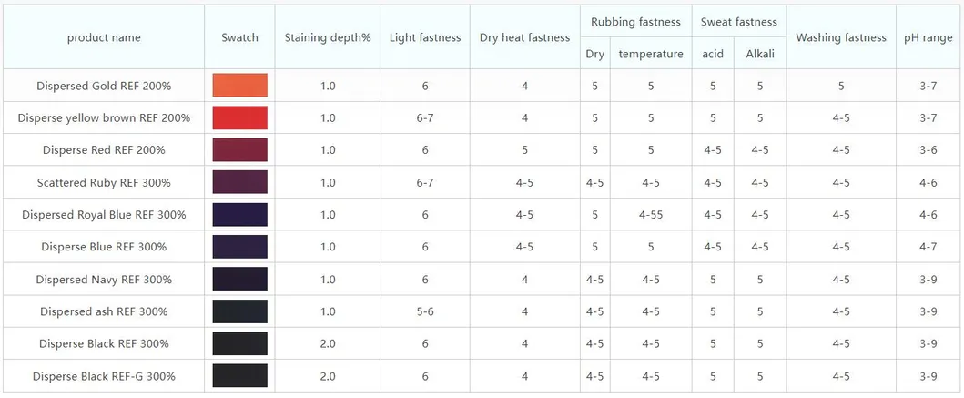This screenshot has width=964, height=398.
Task: Select the 'Light fastness' column header
Action: (x=425, y=37)
